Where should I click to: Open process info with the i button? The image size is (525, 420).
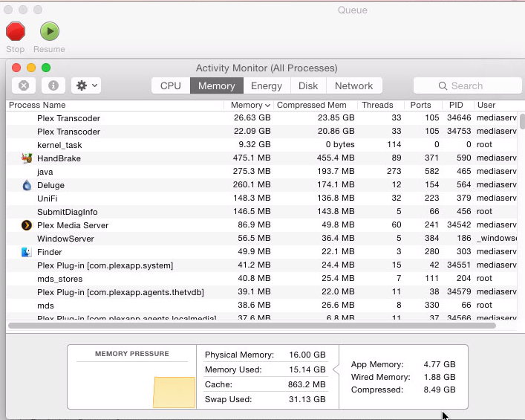click(53, 85)
